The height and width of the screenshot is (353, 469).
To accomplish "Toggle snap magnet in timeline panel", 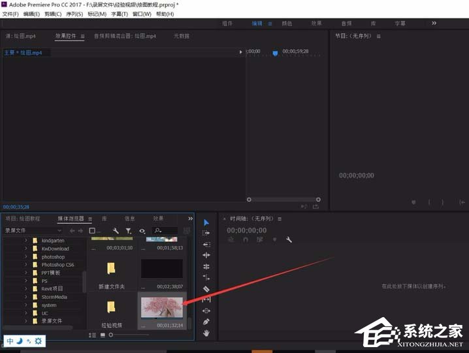I will click(245, 239).
